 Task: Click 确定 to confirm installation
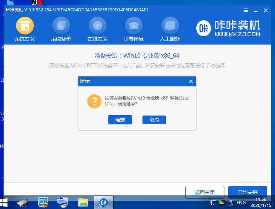[120, 120]
